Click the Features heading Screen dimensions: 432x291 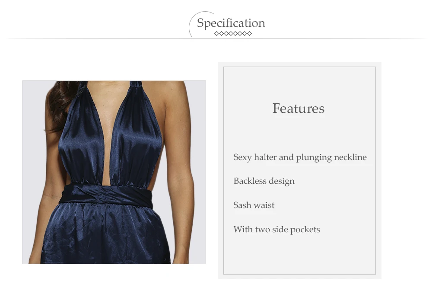tap(298, 108)
